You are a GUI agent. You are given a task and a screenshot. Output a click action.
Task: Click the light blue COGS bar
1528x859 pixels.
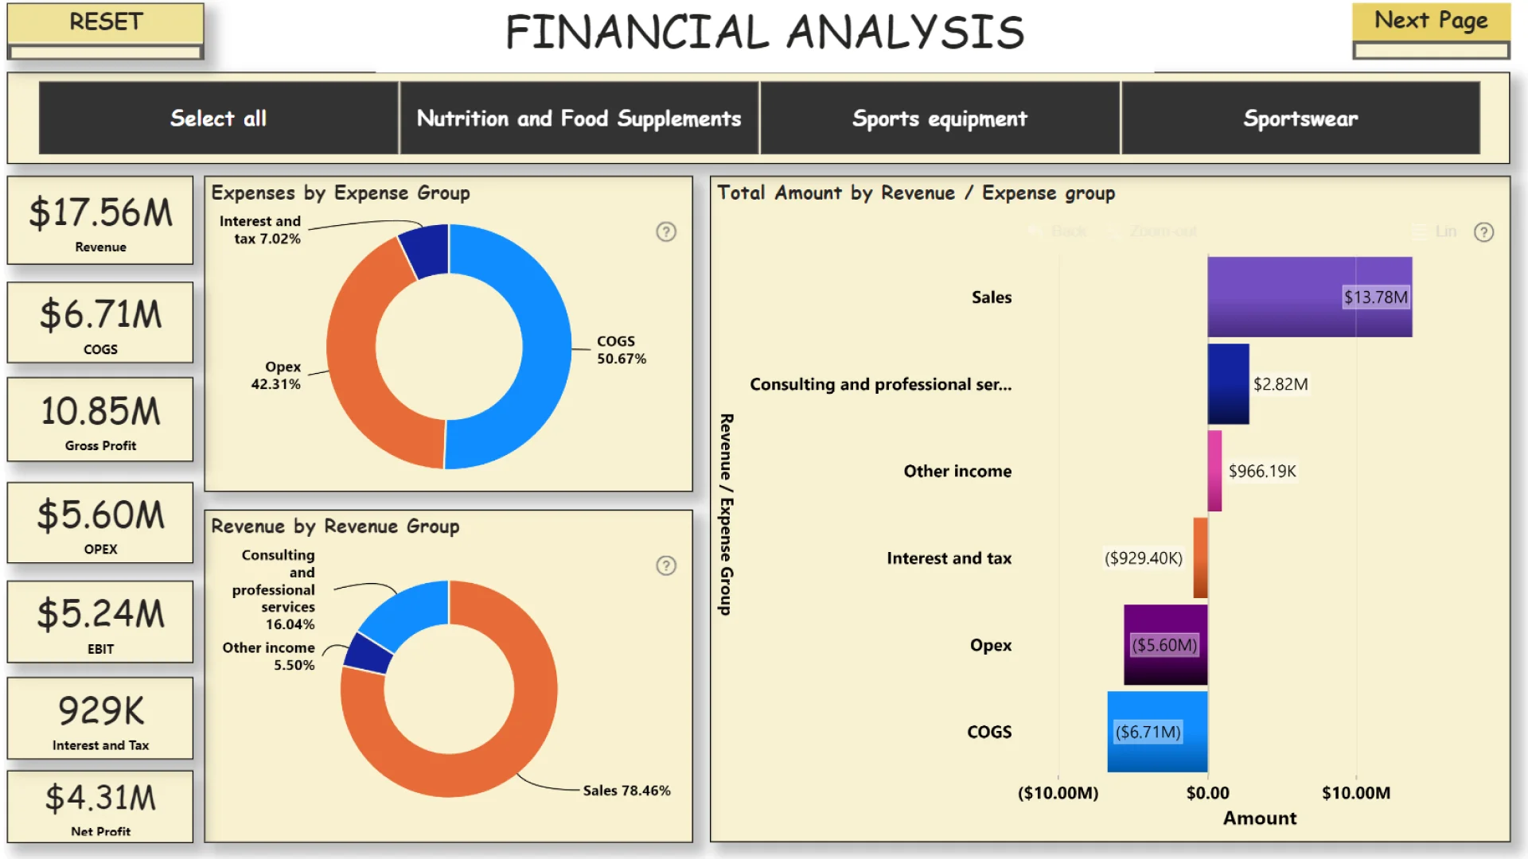(x=1157, y=732)
